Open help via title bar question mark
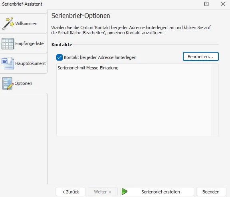230x197 pixels. [x=206, y=4]
